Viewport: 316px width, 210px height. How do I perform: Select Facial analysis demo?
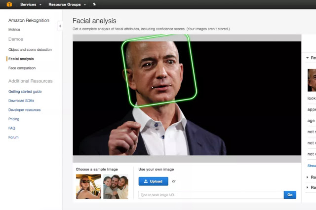21,59
